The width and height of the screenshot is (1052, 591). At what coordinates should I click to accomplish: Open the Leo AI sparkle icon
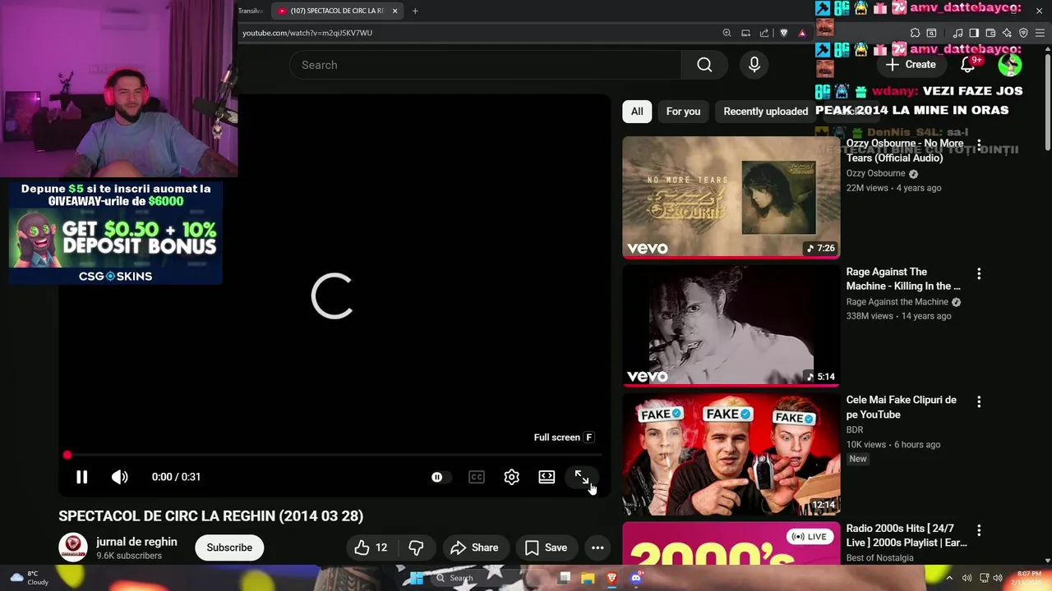pyautogui.click(x=1007, y=33)
